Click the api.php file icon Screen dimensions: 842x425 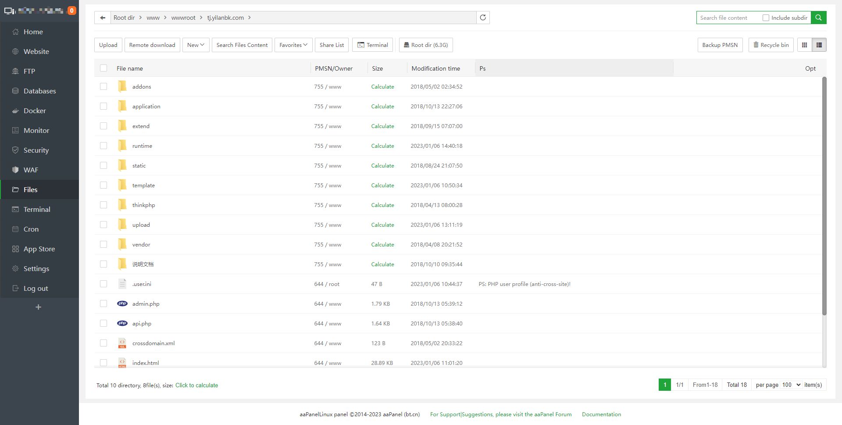122,323
